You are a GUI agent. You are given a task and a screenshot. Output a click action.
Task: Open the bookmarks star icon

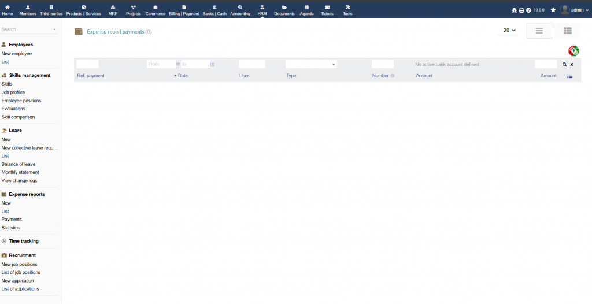pyautogui.click(x=553, y=10)
